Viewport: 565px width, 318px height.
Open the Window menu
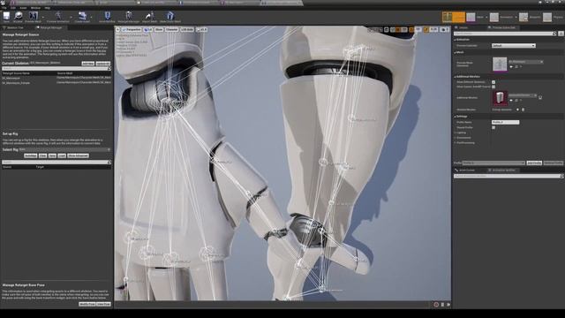(x=35, y=8)
